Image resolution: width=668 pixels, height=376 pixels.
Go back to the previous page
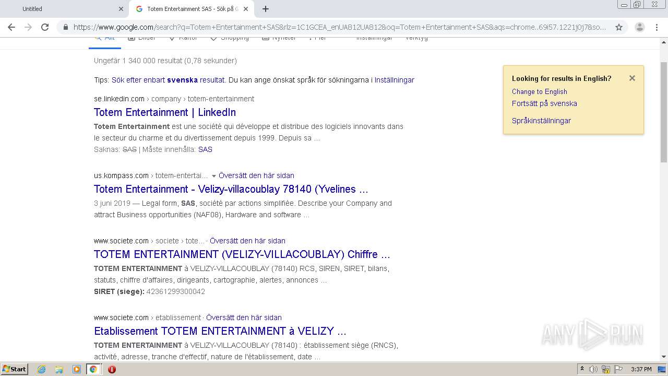point(11,27)
